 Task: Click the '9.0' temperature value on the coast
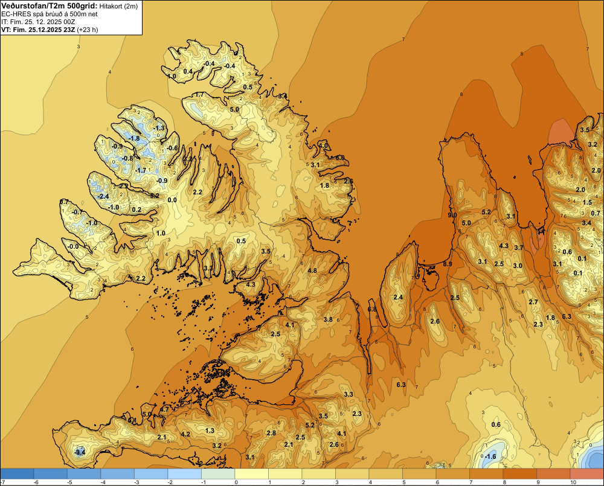(452, 216)
